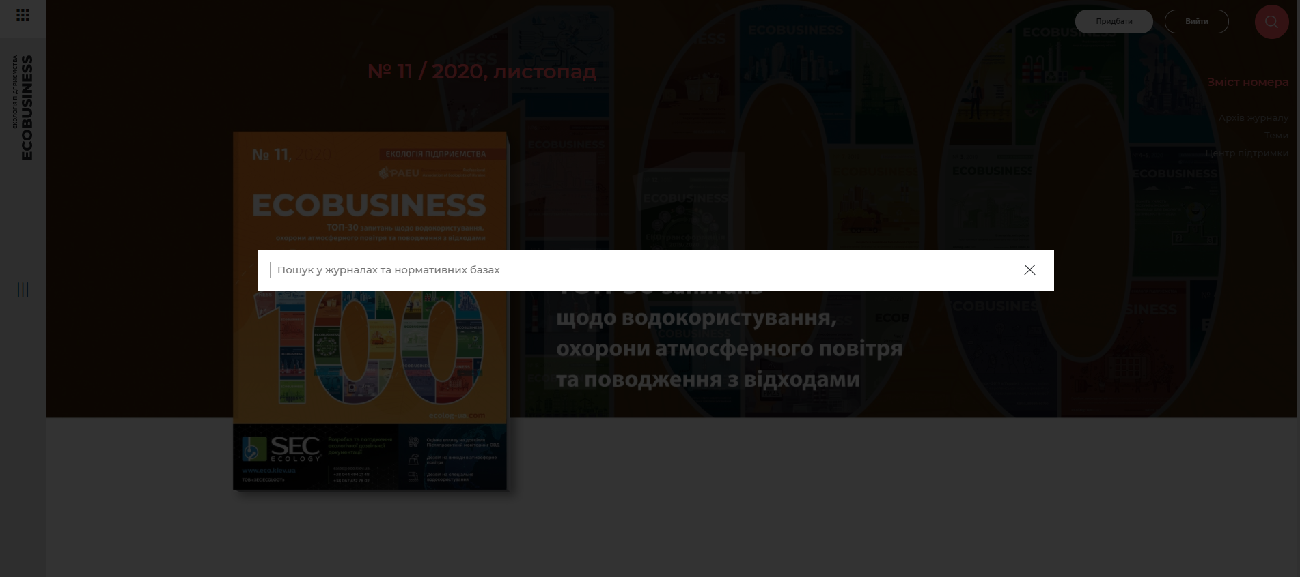Open Центр підтримки link
The height and width of the screenshot is (577, 1300).
pos(1246,153)
